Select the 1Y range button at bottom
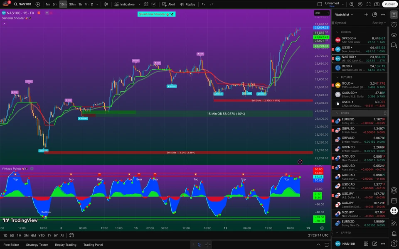Screen dimensions: 399x249 click(49, 235)
